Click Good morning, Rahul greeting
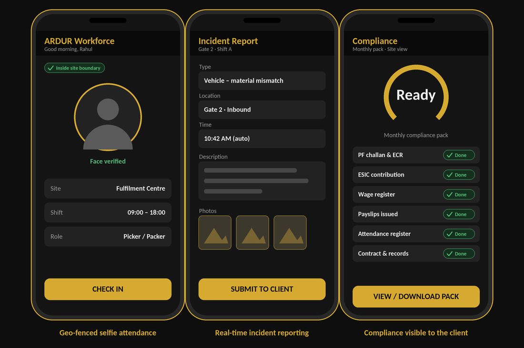524x348 pixels. pos(68,49)
